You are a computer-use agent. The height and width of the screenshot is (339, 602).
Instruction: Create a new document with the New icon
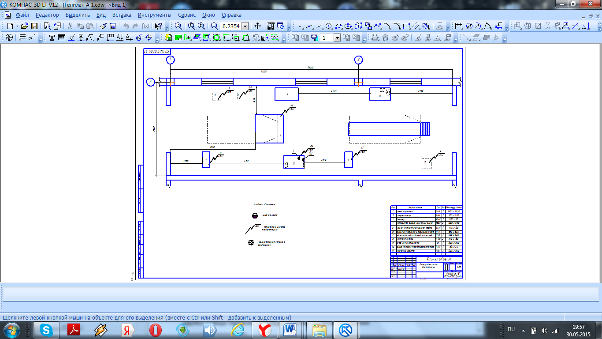[x=10, y=26]
